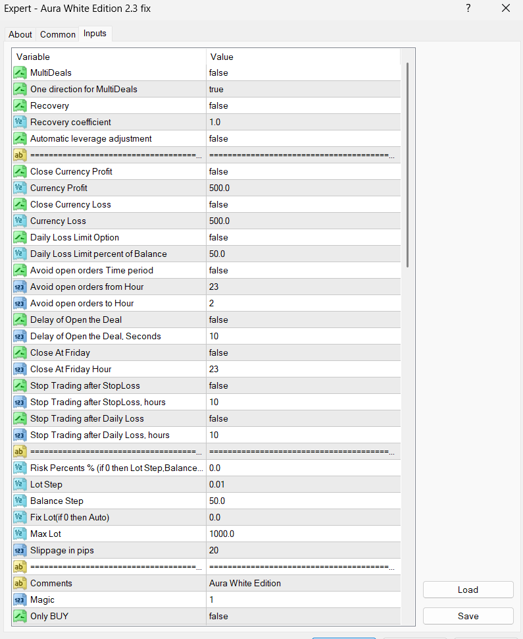Click the integer icon beside Slippage in pips
Image resolution: width=523 pixels, height=639 pixels.
click(20, 550)
